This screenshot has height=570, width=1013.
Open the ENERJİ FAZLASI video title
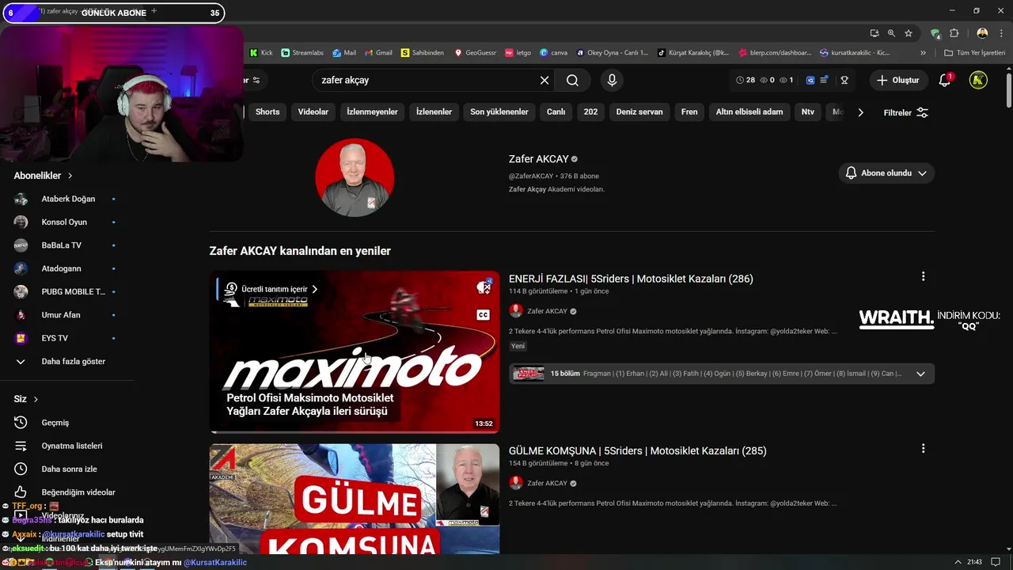[631, 279]
